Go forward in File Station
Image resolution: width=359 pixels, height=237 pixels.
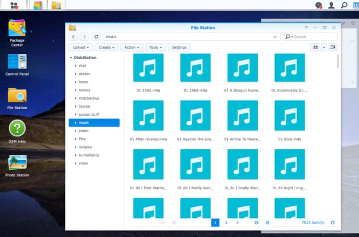click(x=85, y=37)
